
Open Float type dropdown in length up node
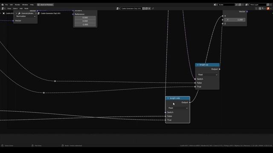point(208,75)
